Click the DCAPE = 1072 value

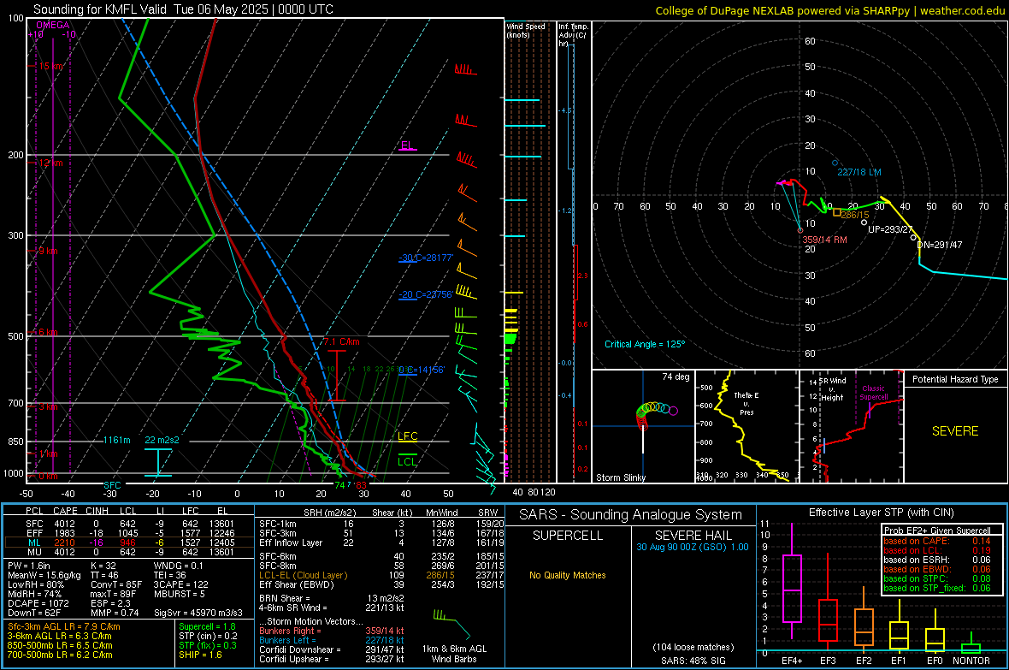38,603
